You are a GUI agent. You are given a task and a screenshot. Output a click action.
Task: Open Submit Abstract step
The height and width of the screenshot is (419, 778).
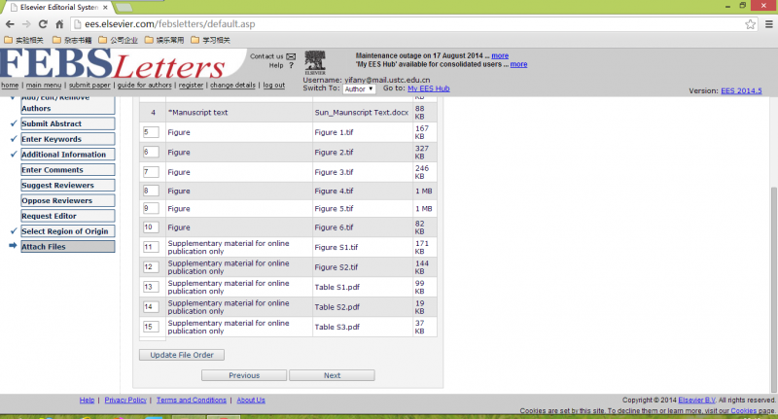68,123
